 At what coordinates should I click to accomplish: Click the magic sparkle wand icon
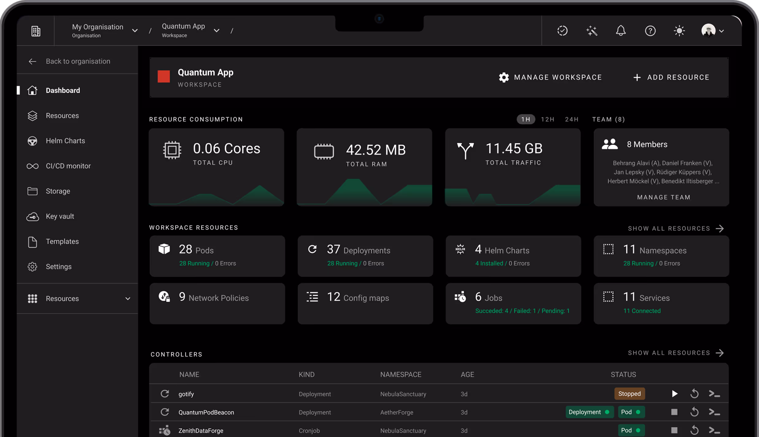click(x=592, y=31)
